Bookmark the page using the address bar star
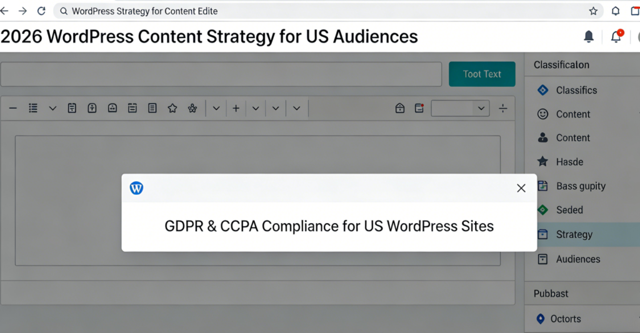 [x=593, y=11]
